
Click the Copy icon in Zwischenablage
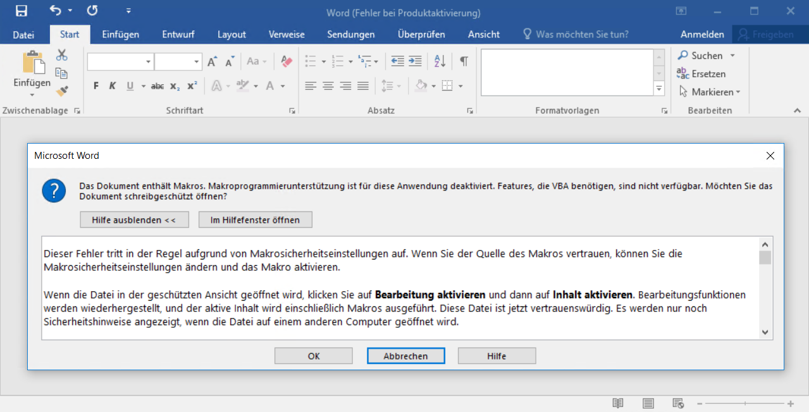click(61, 73)
